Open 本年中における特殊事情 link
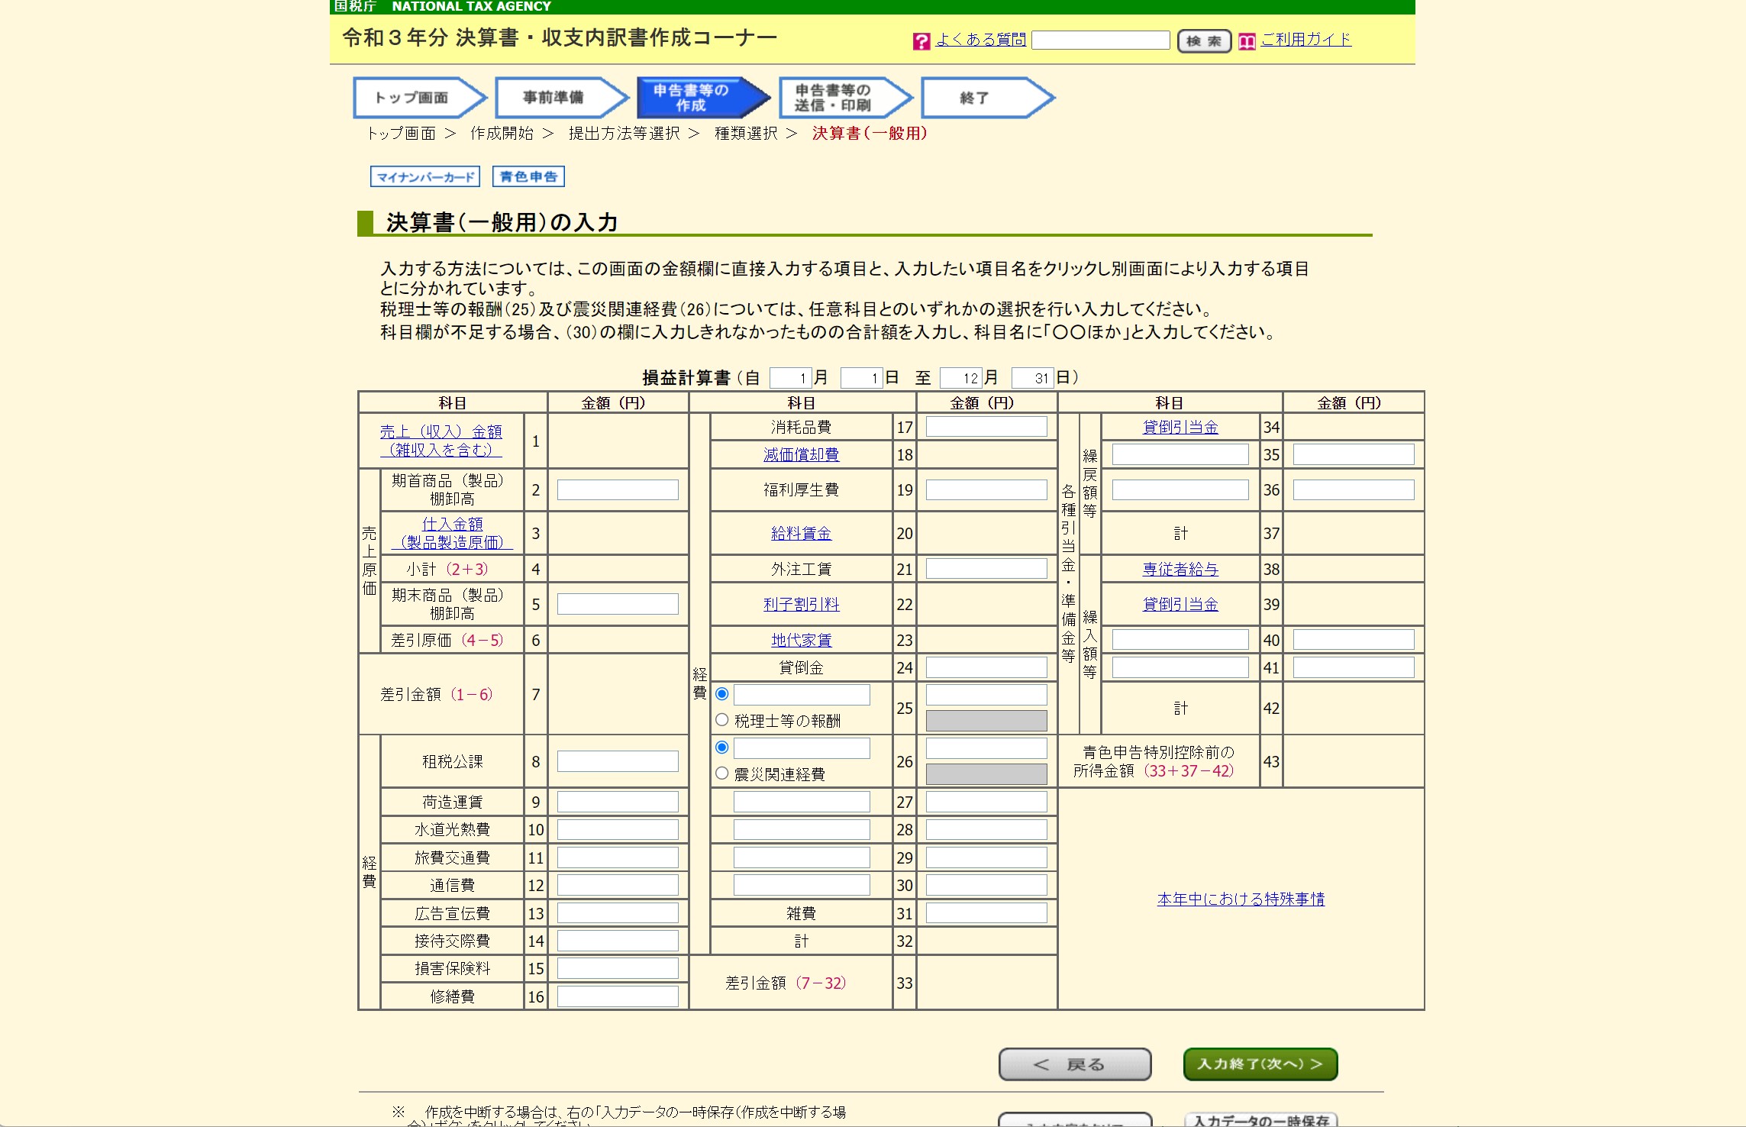This screenshot has width=1746, height=1127. [1241, 899]
